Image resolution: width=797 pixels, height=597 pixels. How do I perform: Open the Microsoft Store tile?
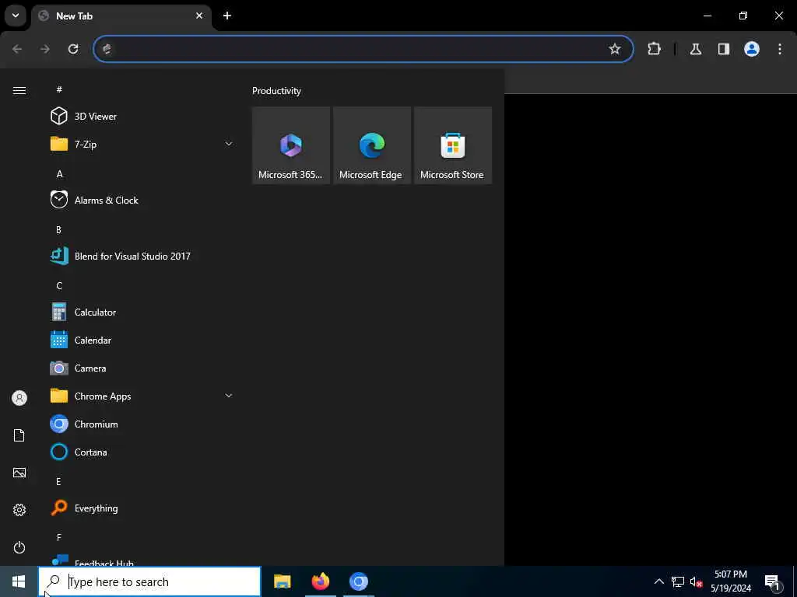coord(453,145)
